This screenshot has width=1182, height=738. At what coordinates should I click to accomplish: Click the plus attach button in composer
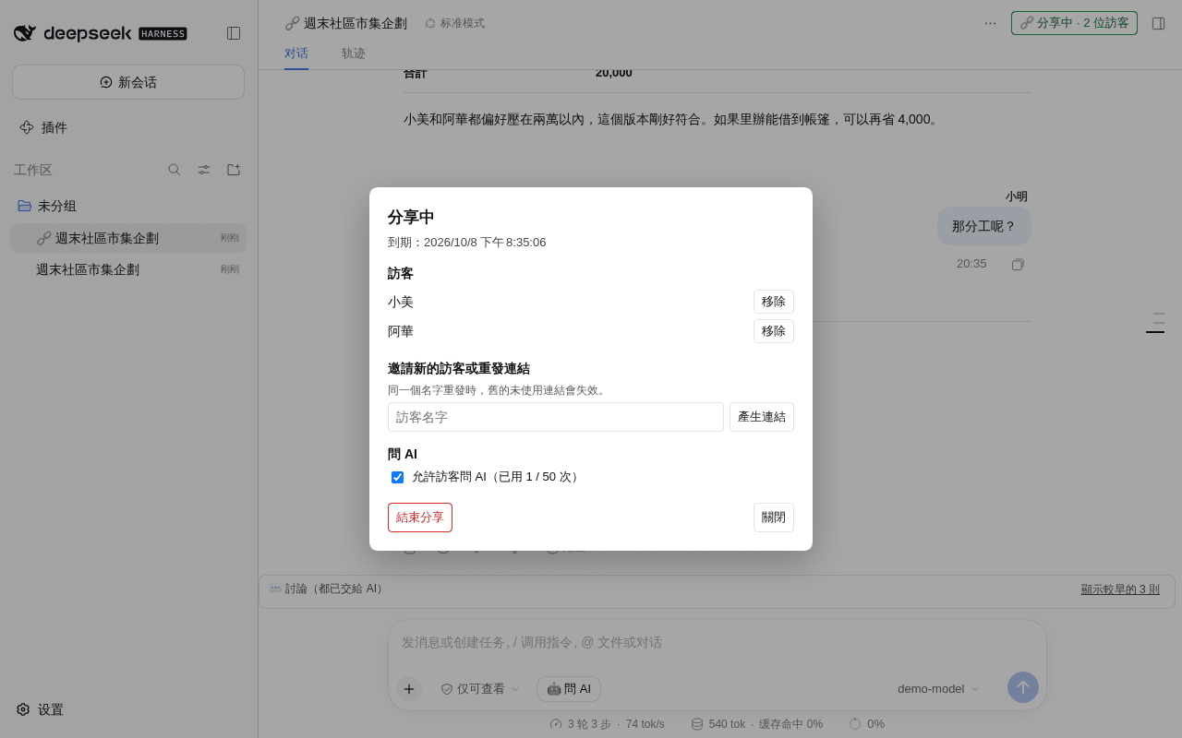(409, 688)
